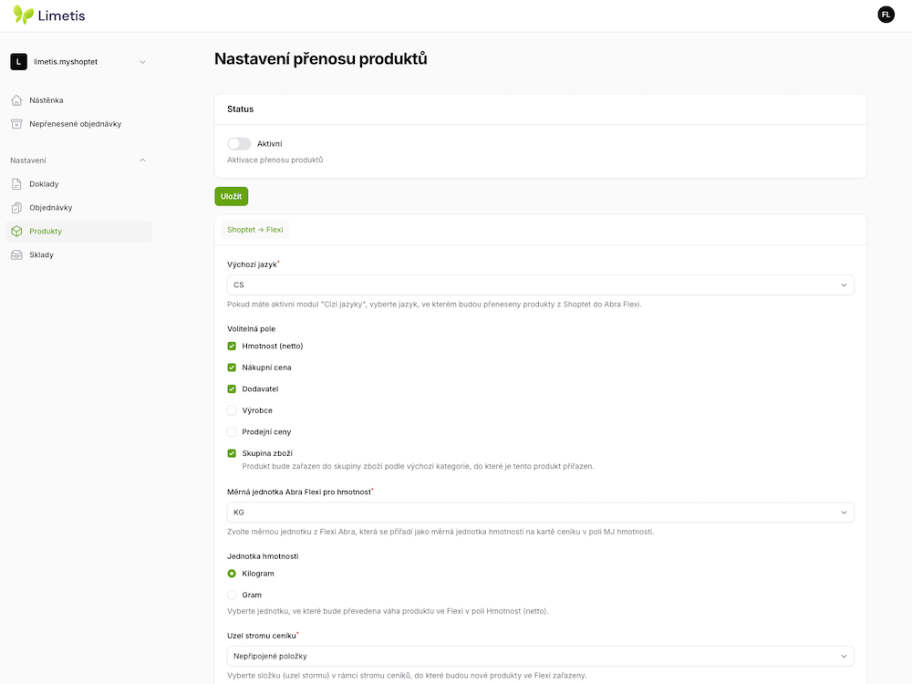This screenshot has height=684, width=912.
Task: Click the Objednávky clipboard icon
Action: pyautogui.click(x=16, y=208)
